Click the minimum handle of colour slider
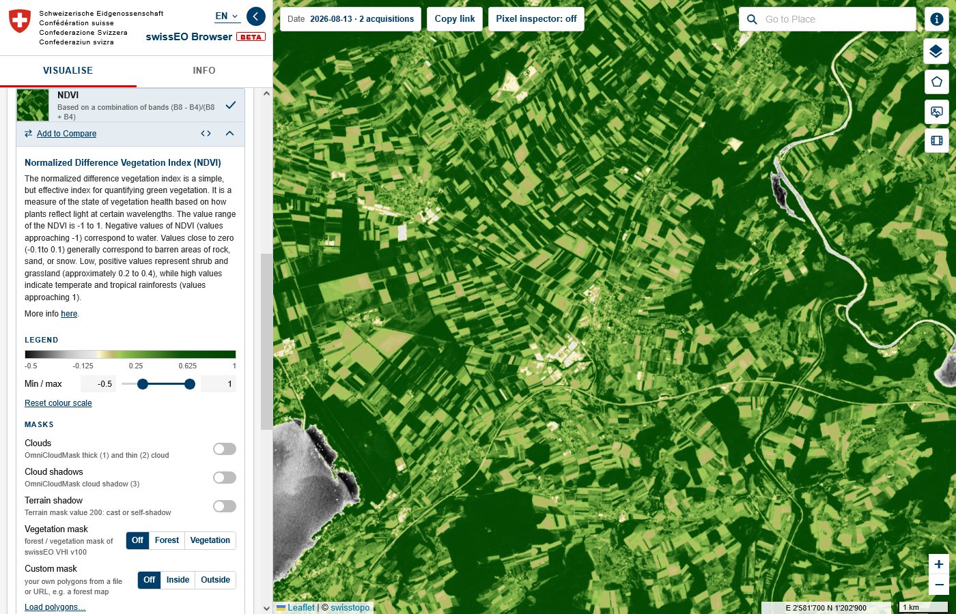This screenshot has width=956, height=614. [x=143, y=384]
